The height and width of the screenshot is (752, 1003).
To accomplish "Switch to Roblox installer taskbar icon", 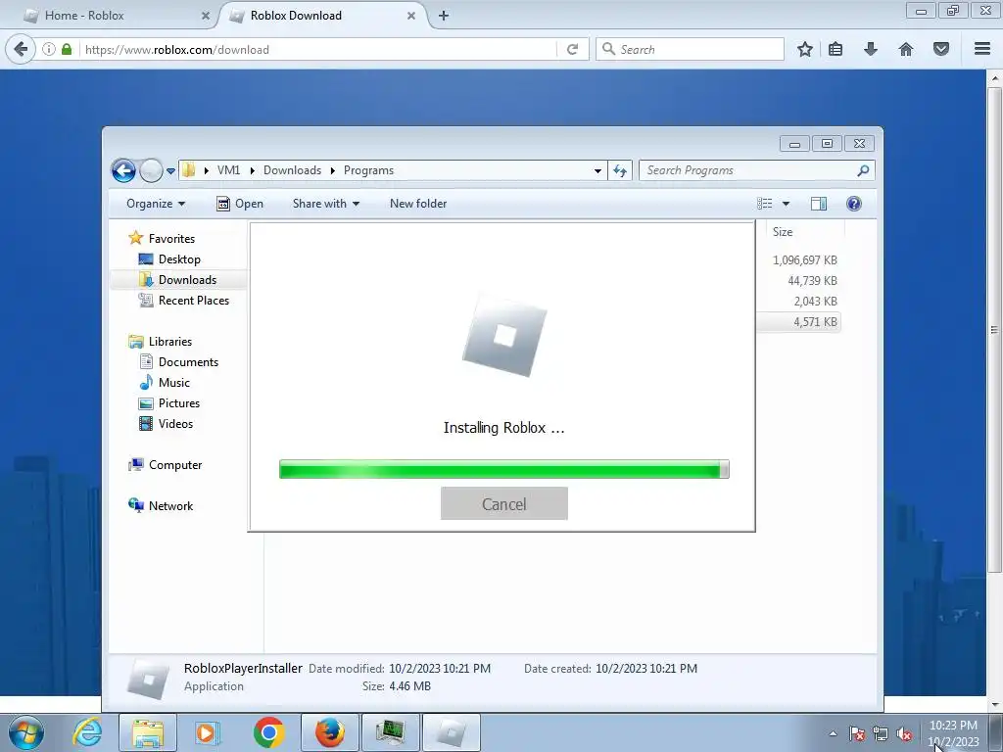I will point(452,732).
